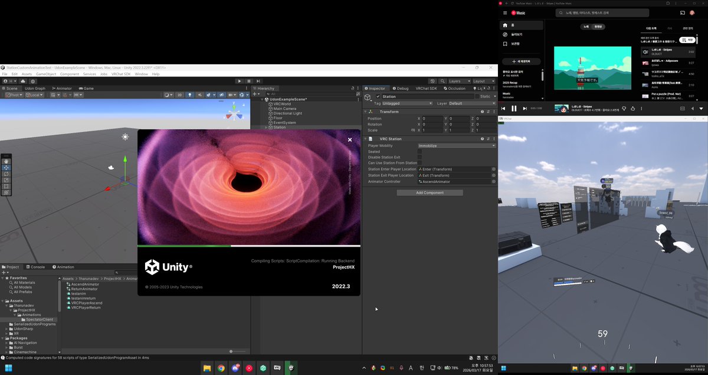The width and height of the screenshot is (708, 375).
Task: Switch to the Animator tab
Action: click(62, 88)
